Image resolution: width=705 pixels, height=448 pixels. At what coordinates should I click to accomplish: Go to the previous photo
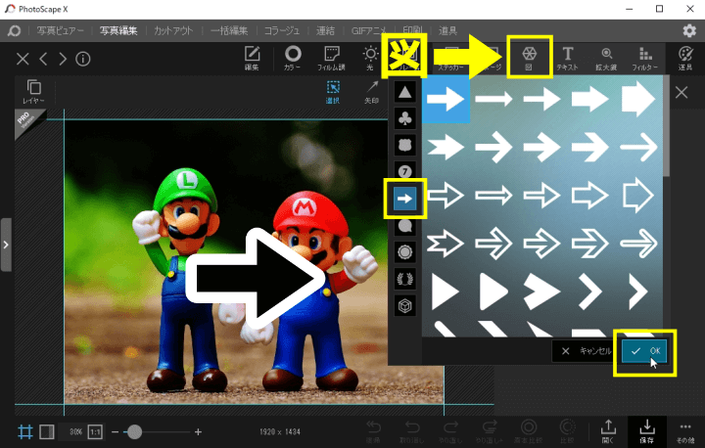(x=44, y=59)
